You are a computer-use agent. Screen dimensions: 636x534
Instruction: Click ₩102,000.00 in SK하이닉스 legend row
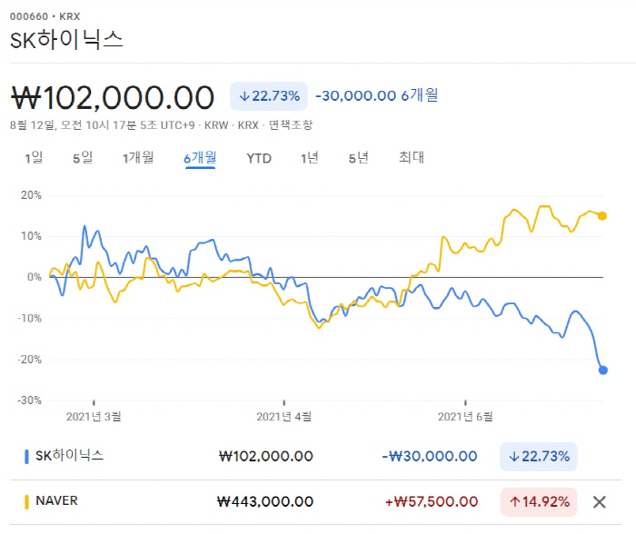[266, 457]
